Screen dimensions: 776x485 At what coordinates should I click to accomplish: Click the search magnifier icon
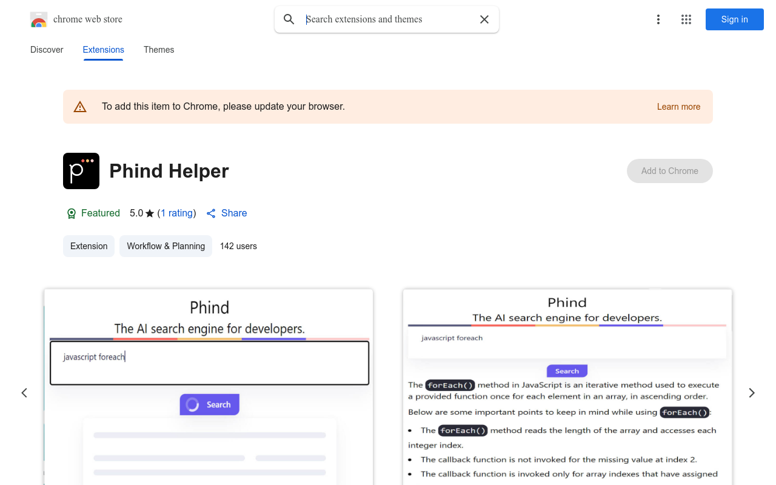289,19
